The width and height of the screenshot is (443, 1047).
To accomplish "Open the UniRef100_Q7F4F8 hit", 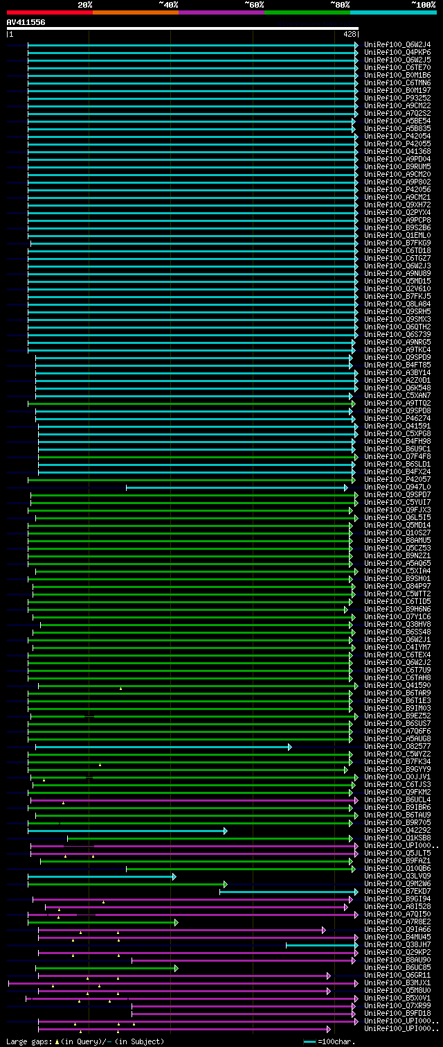I will click(397, 457).
